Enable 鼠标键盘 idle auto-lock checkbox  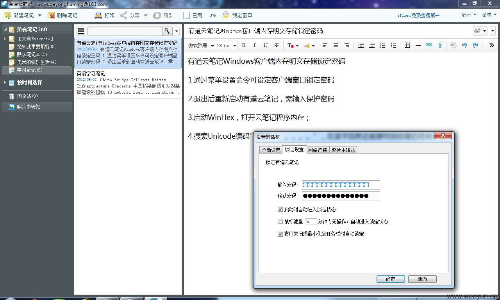tap(280, 221)
